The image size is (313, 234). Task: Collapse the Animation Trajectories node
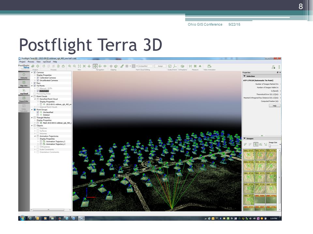point(35,136)
